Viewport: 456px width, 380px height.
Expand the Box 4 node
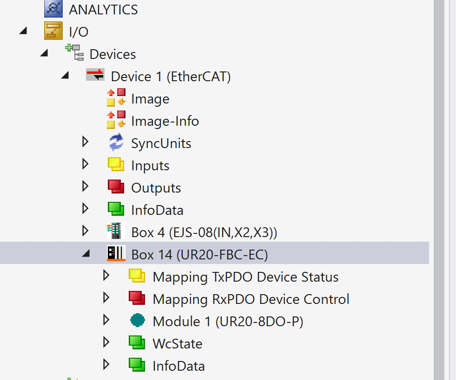click(x=85, y=231)
